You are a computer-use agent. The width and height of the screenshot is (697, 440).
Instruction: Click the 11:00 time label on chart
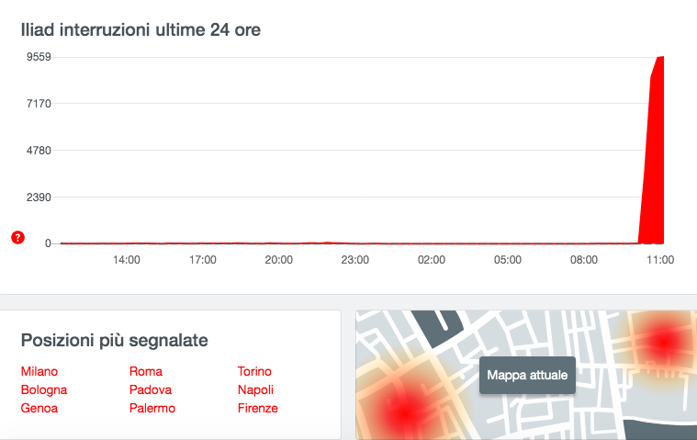click(x=660, y=260)
